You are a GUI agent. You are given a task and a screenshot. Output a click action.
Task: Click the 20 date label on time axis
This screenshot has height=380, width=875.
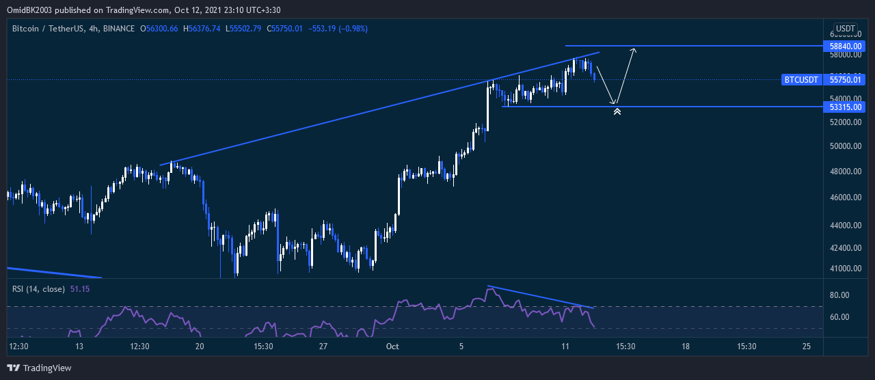click(200, 347)
